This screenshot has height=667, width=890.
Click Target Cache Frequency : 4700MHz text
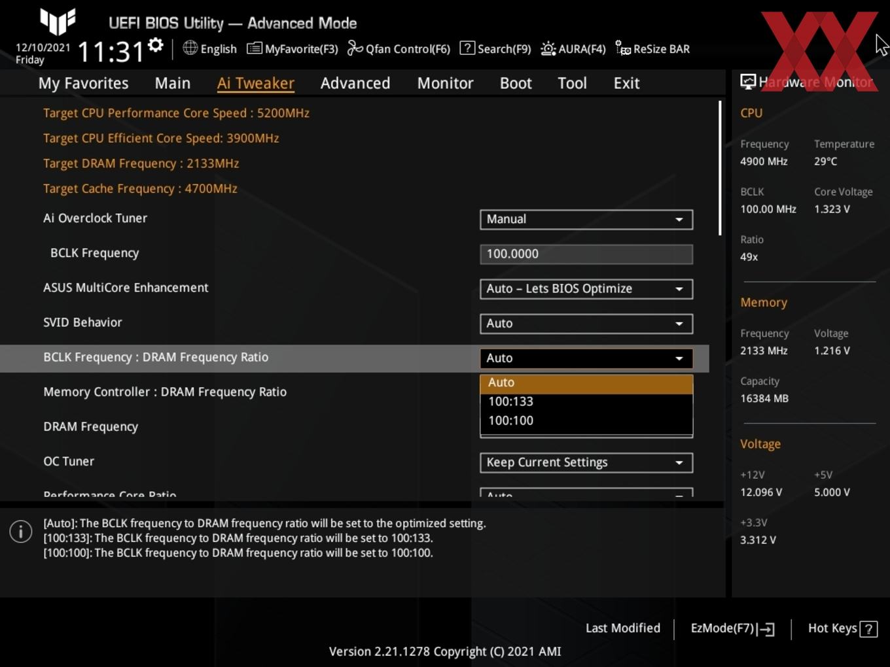(x=140, y=188)
